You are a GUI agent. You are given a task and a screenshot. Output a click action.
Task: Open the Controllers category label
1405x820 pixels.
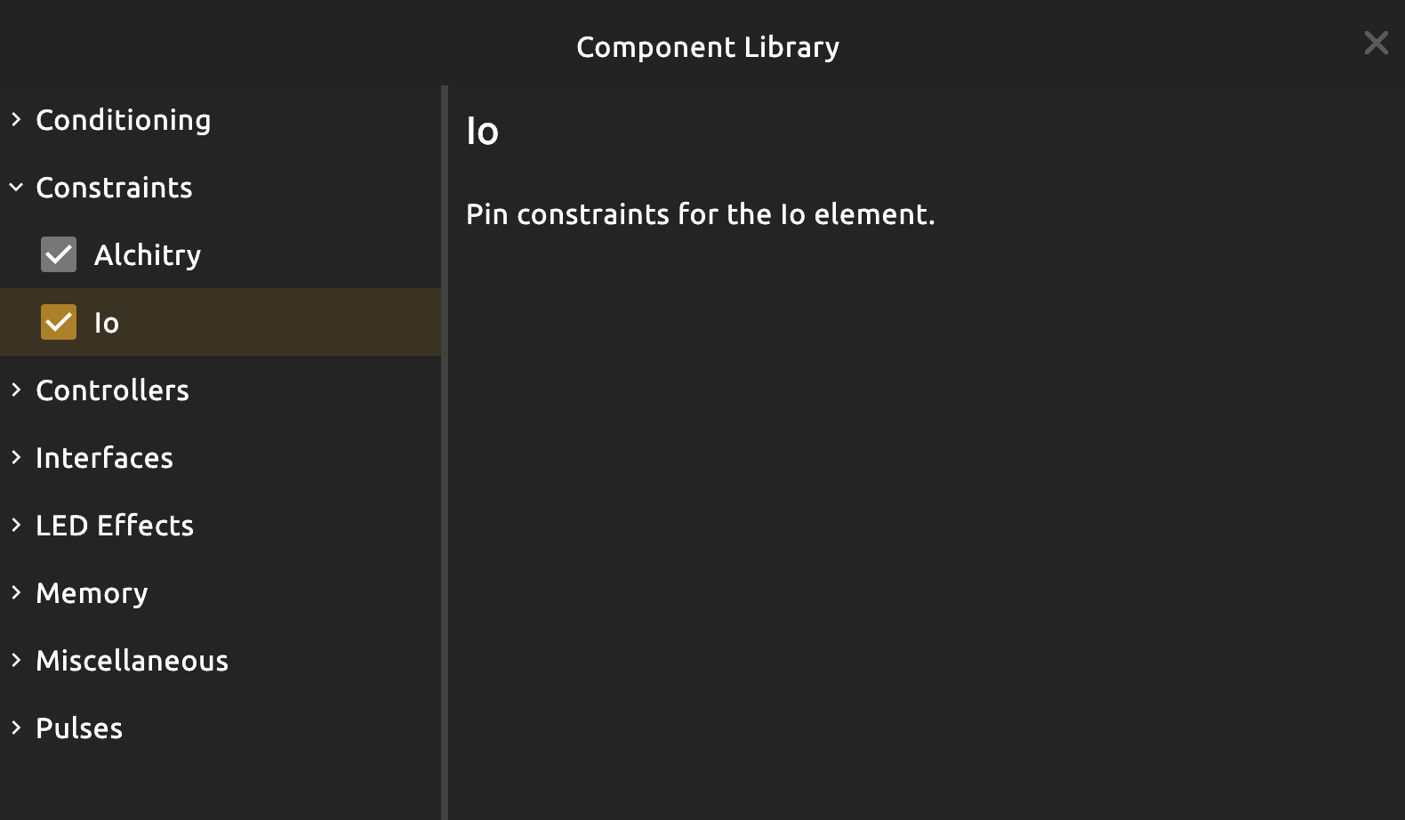112,390
